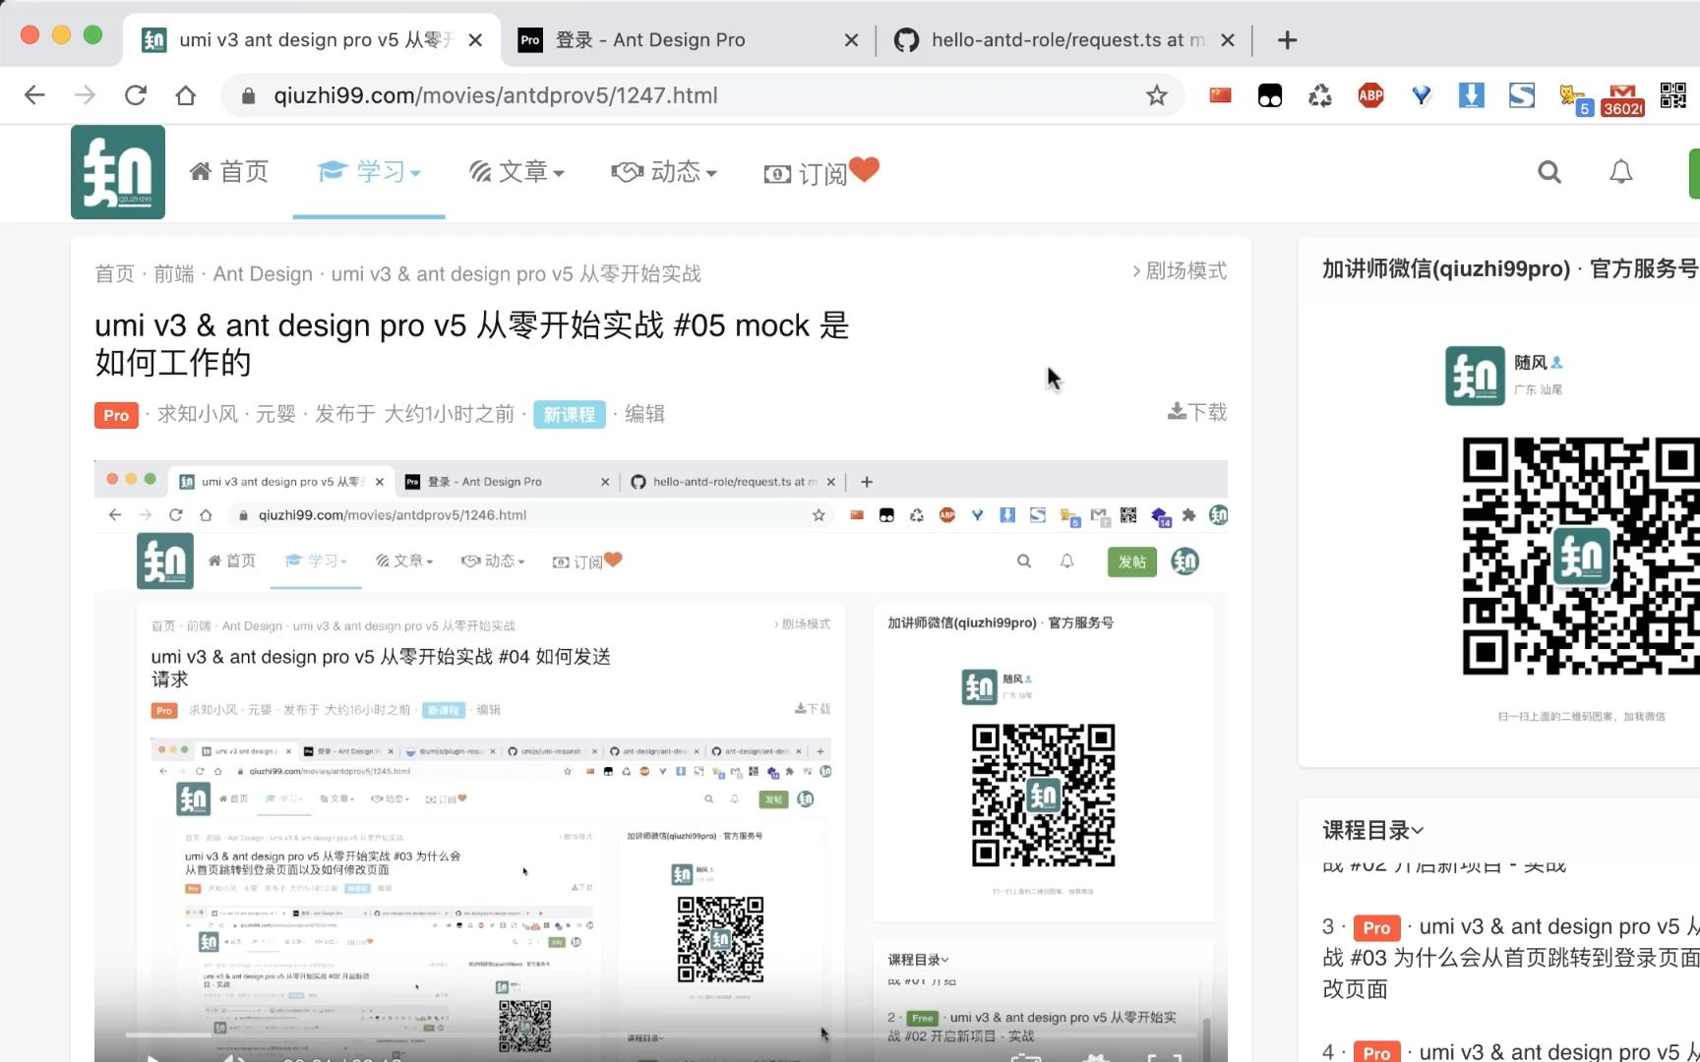Click the recycle arrows extension icon
This screenshot has height=1062, width=1700.
(x=1320, y=95)
